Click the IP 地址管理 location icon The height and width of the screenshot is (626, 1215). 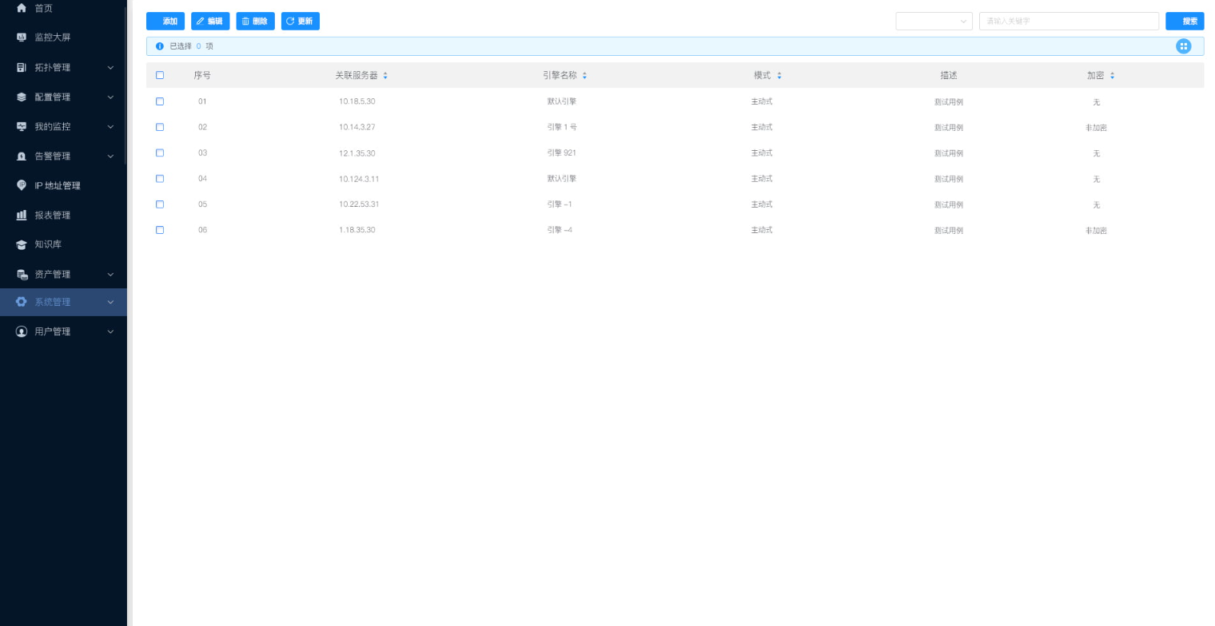click(x=22, y=185)
